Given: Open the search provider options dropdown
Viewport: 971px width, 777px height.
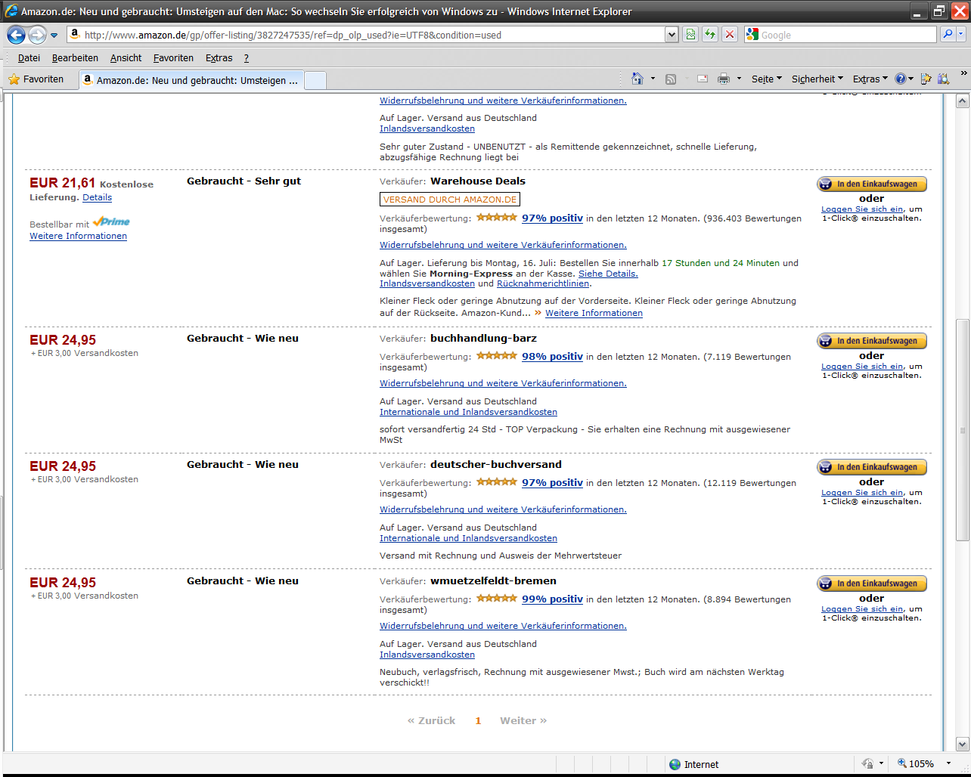Looking at the screenshot, I should (962, 35).
